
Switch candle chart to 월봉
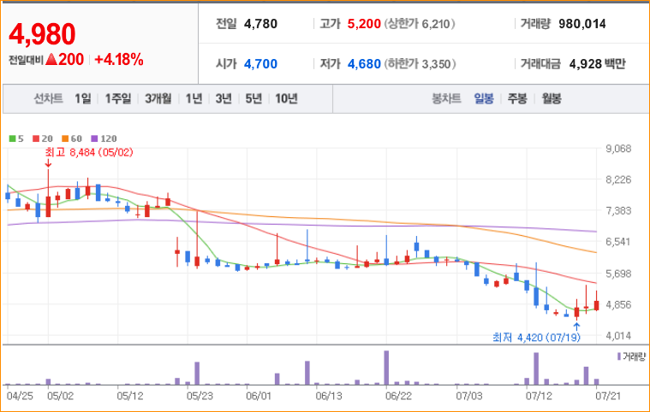click(x=552, y=98)
